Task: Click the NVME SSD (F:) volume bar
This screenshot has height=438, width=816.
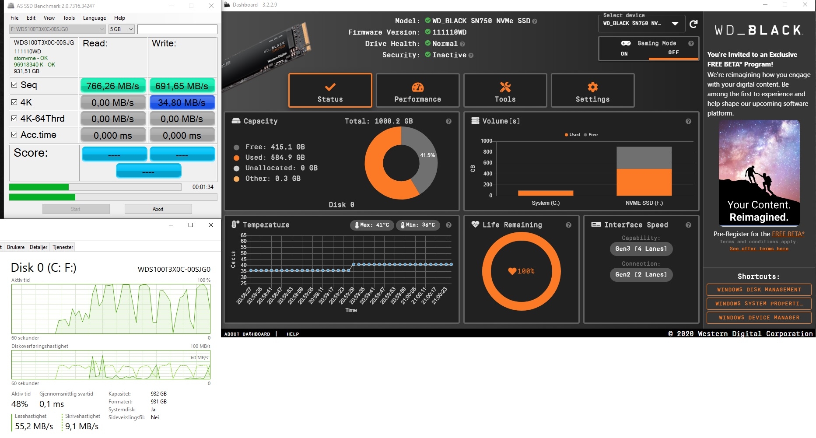Action: (644, 171)
